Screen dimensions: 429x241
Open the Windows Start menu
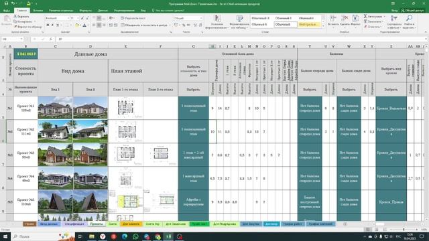point(5,236)
